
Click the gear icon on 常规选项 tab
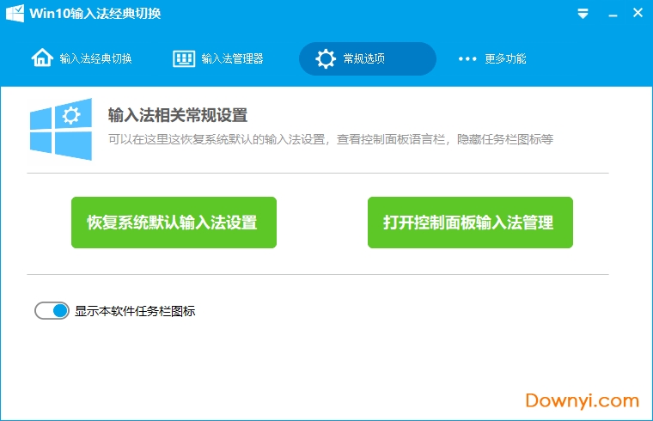tap(325, 58)
